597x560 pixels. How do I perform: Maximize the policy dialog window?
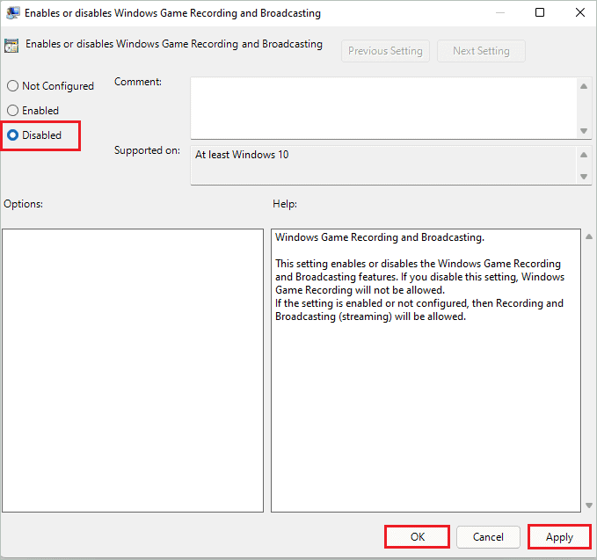click(x=540, y=12)
